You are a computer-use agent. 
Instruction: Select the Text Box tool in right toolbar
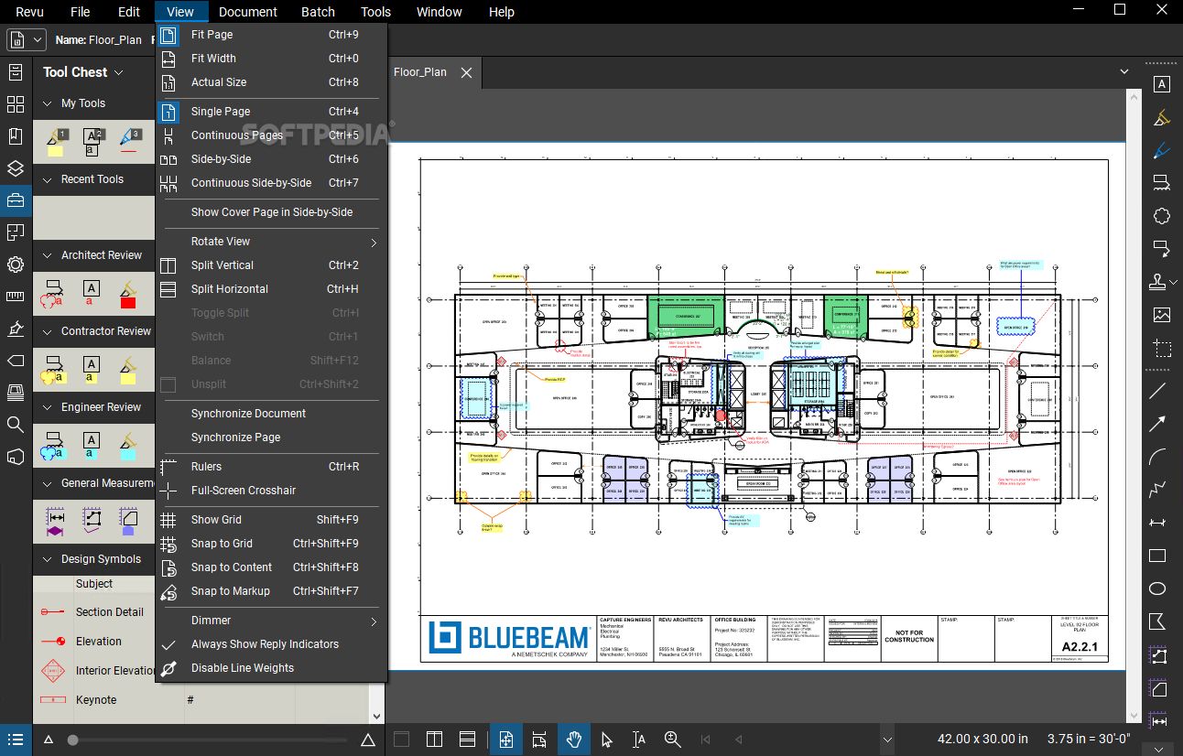pyautogui.click(x=1161, y=84)
